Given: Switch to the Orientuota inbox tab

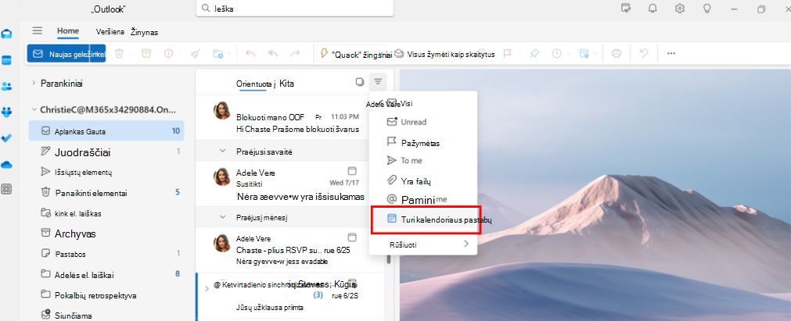Looking at the screenshot, I should (x=255, y=84).
